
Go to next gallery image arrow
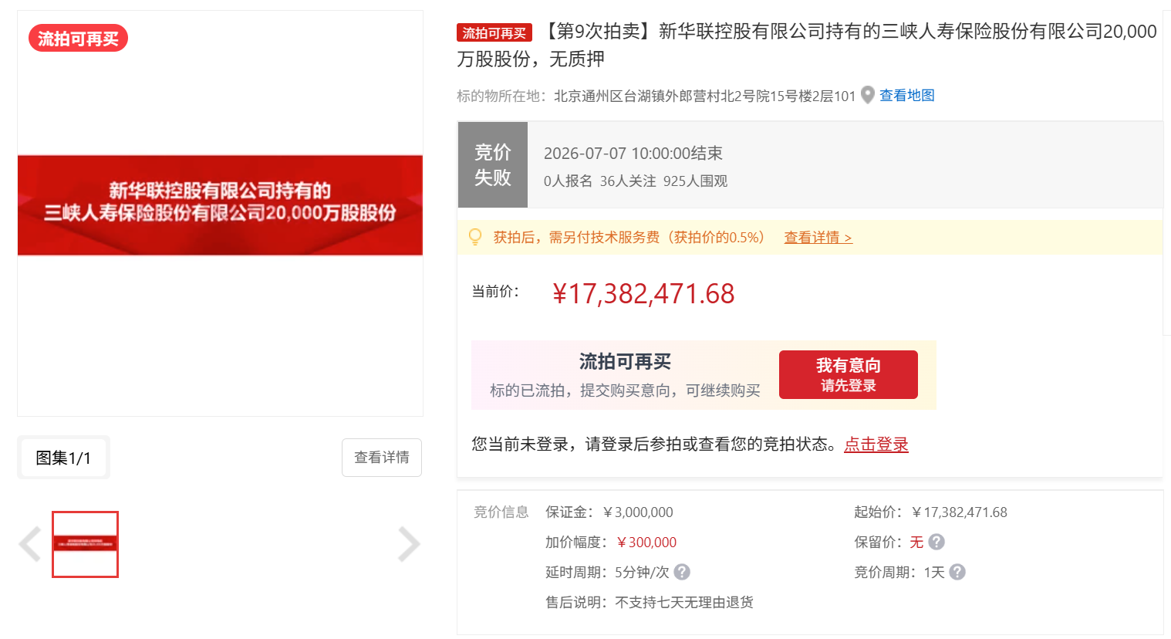409,544
